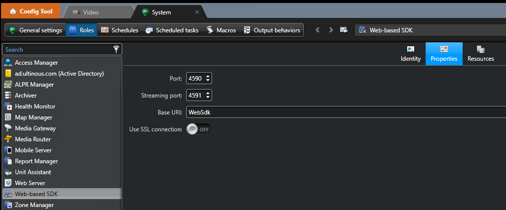Increase the Port value with up arrow
Image resolution: width=506 pixels, height=210 pixels.
coord(208,77)
